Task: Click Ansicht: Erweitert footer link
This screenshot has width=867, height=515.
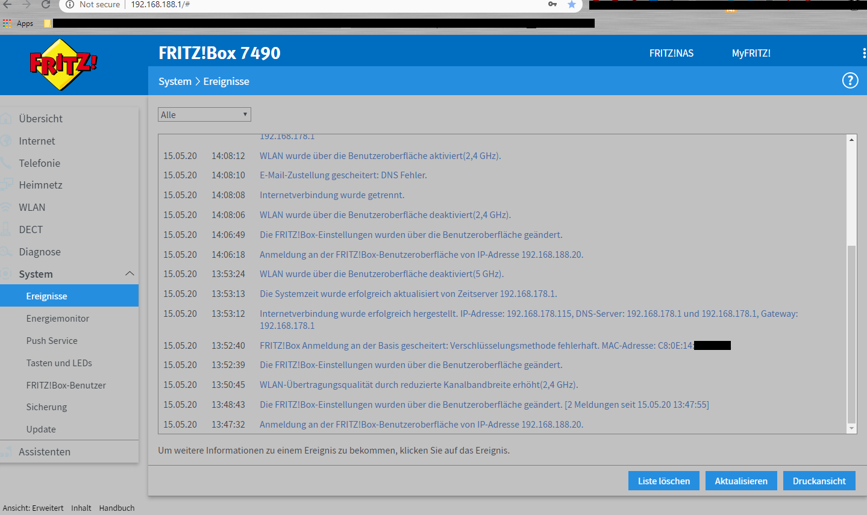Action: tap(33, 508)
